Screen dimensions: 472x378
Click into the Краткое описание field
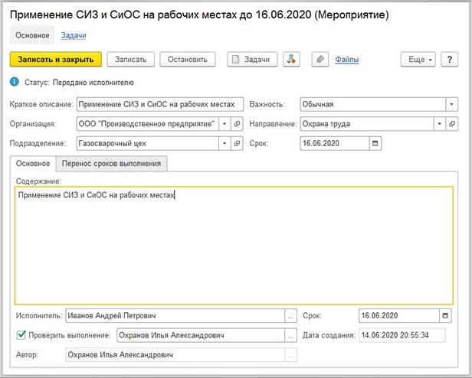click(x=160, y=104)
